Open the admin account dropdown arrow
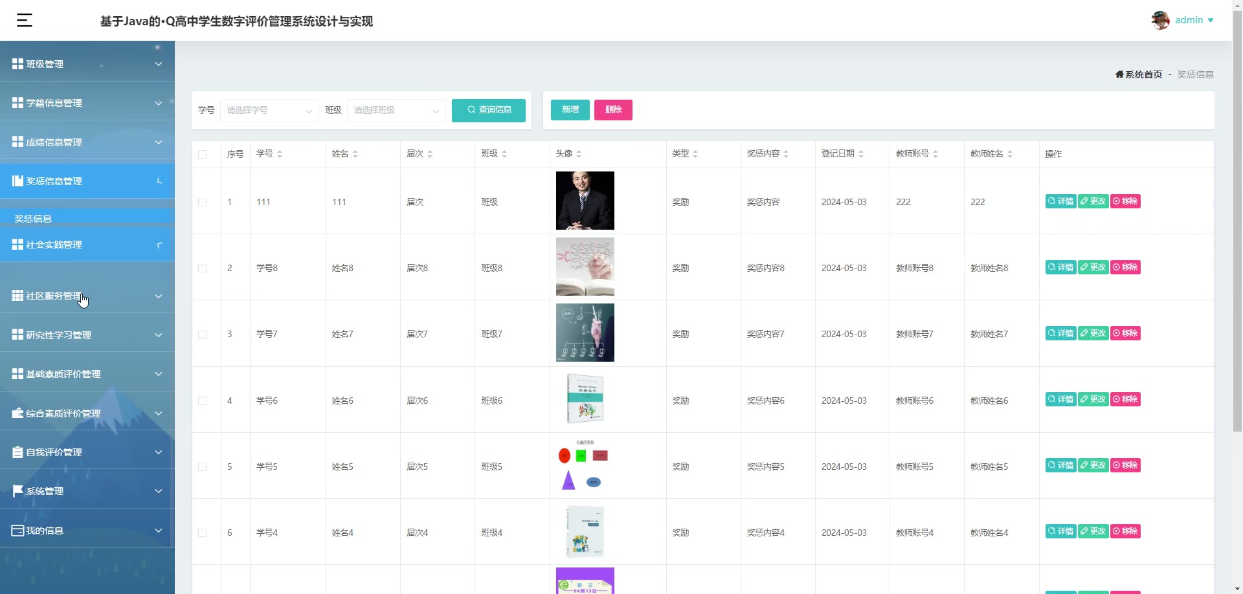Screen dimensions: 1243x594 pyautogui.click(x=1211, y=21)
